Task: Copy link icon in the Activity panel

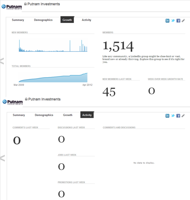Action: click(183, 116)
